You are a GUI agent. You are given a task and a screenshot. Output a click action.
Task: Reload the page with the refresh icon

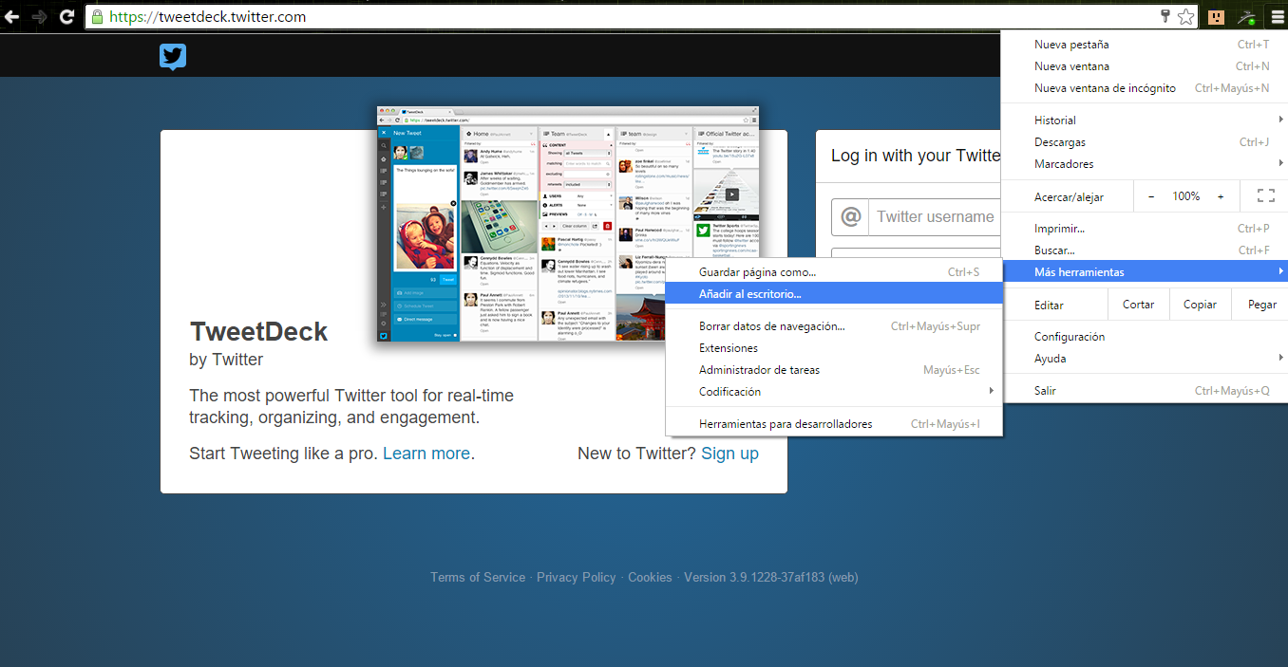click(66, 17)
